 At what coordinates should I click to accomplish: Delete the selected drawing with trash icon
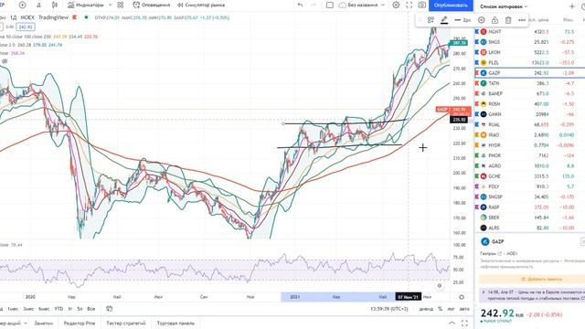pyautogui.click(x=508, y=20)
